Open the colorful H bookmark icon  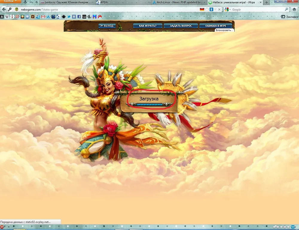(x=94, y=17)
